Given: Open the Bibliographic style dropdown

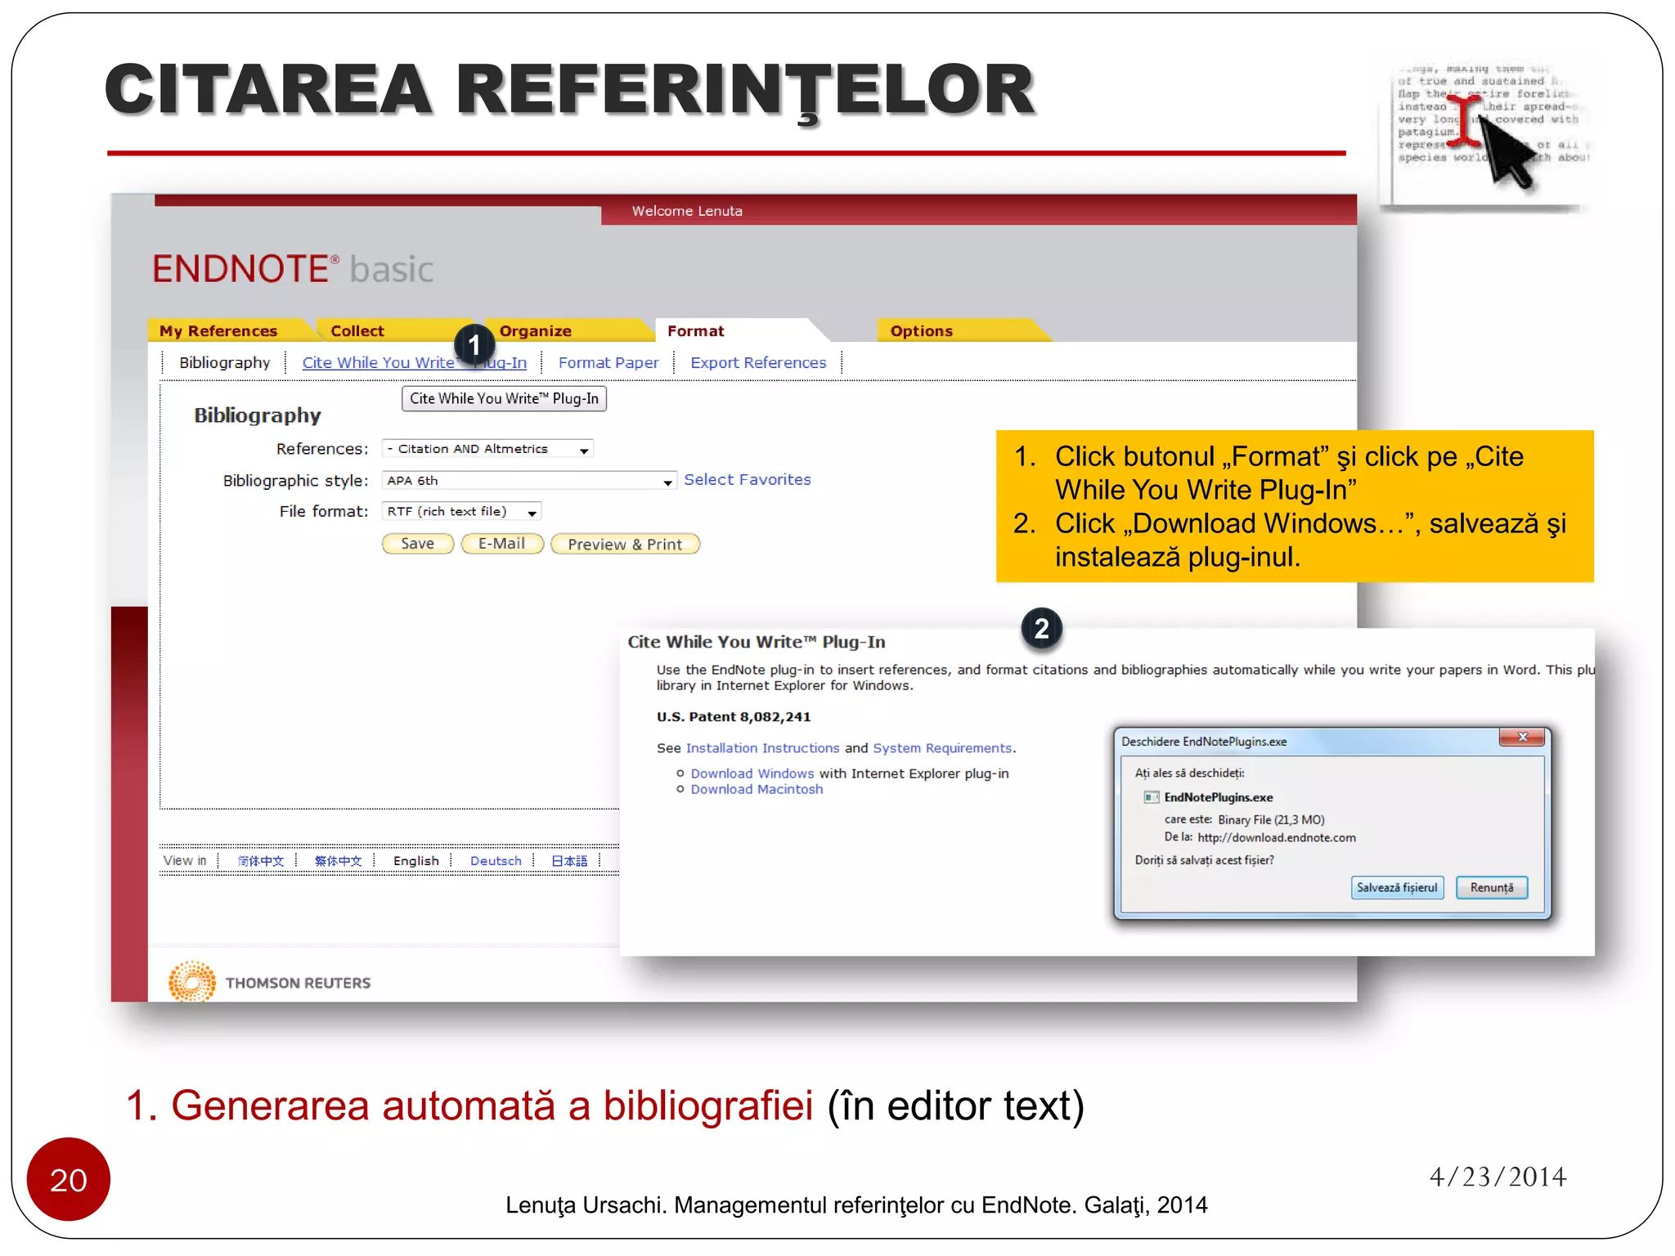Looking at the screenshot, I should 667,482.
